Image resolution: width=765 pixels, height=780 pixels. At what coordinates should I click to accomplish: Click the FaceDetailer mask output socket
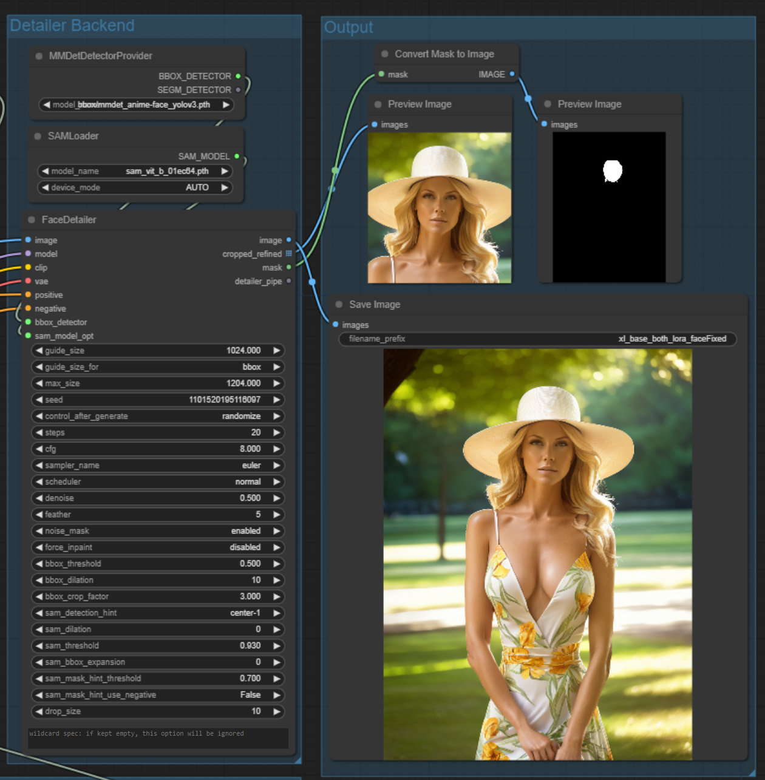click(288, 267)
